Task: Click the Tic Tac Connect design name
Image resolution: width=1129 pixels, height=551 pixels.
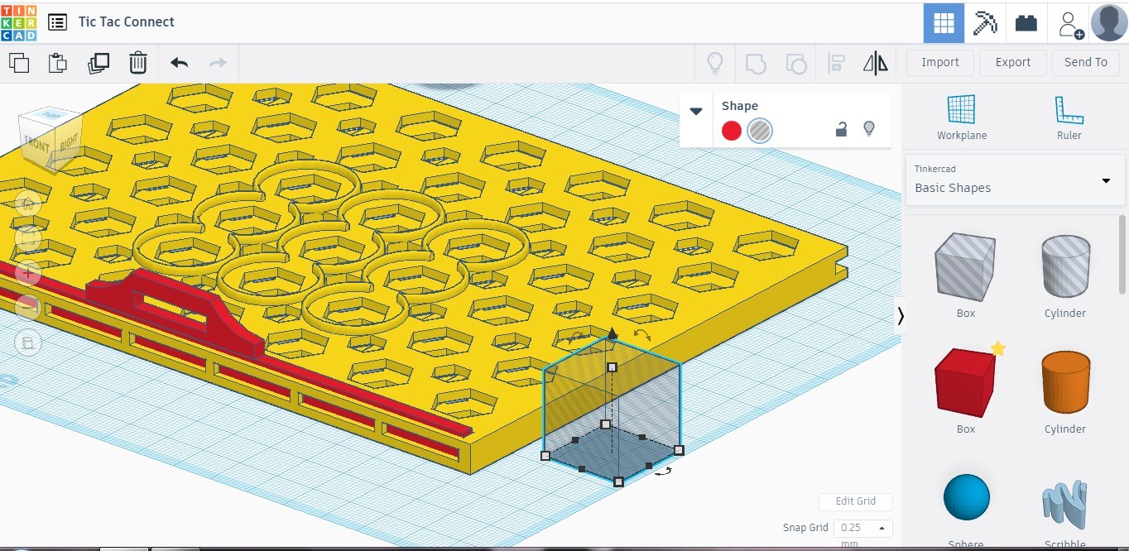Action: [127, 22]
